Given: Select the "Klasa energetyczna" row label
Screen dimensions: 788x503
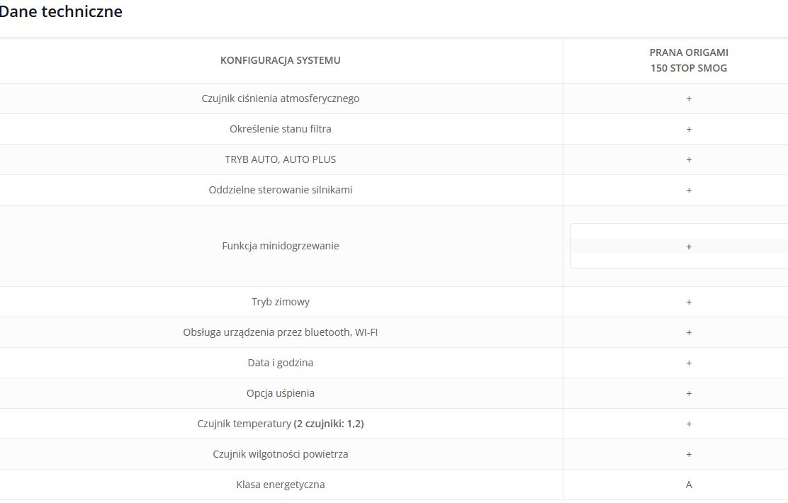Looking at the screenshot, I should click(x=281, y=485).
